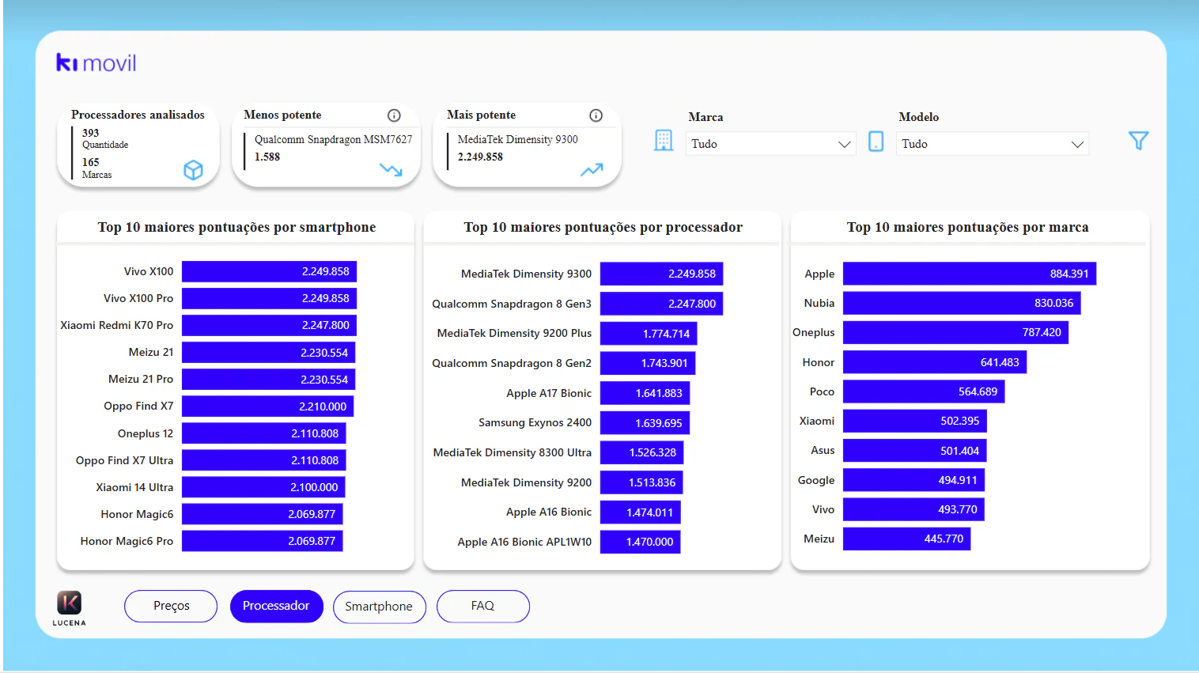Click the Lucena K logo icon
Screen dimensions: 1199x673
pos(70,603)
